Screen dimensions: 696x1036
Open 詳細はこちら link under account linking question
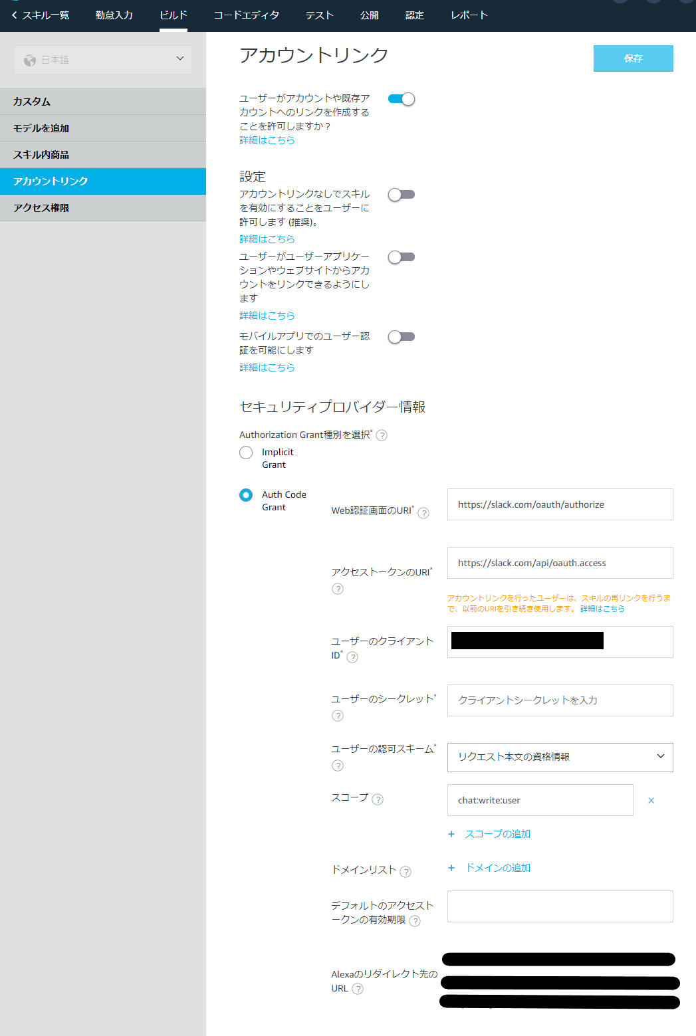coord(267,140)
